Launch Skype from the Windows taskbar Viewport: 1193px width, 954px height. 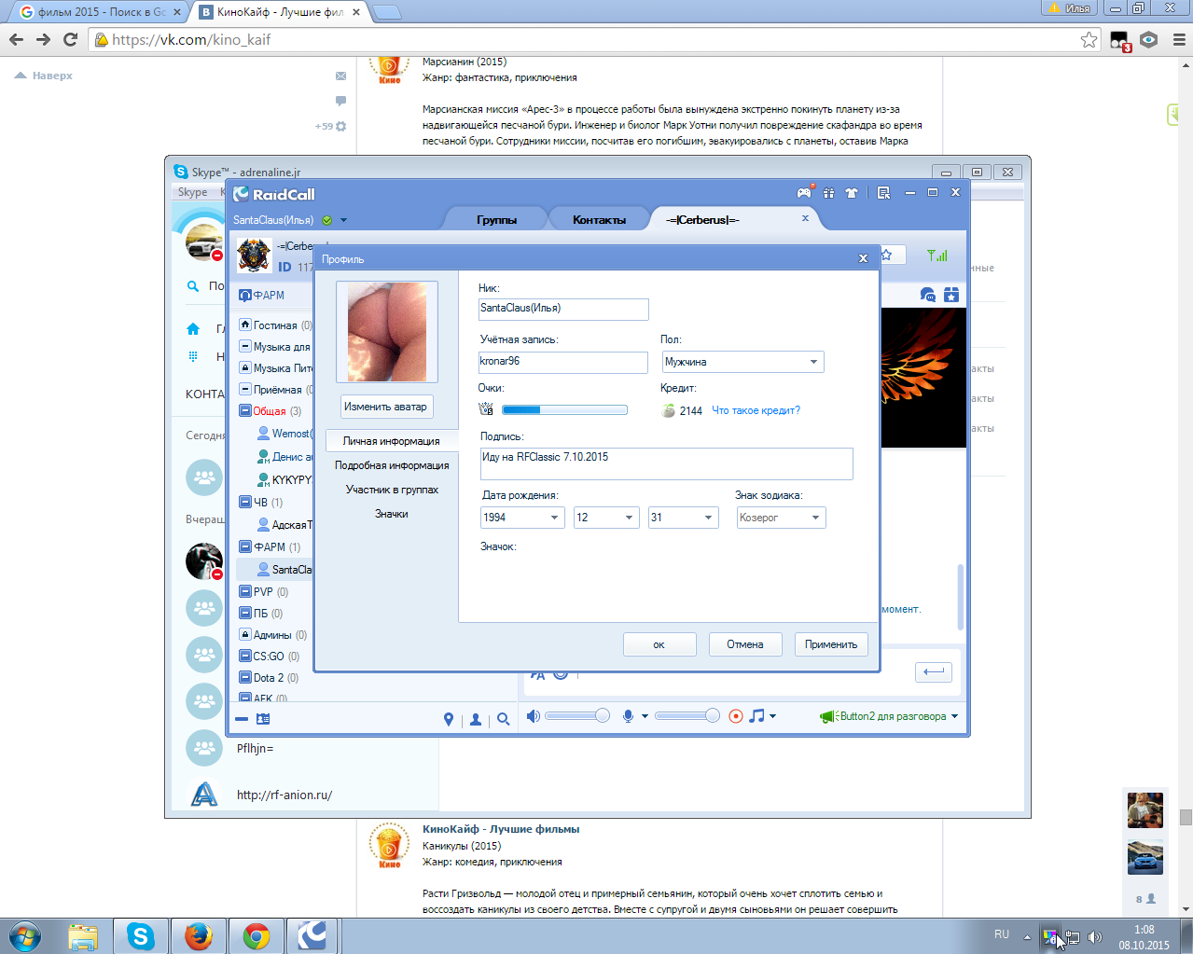coord(141,936)
